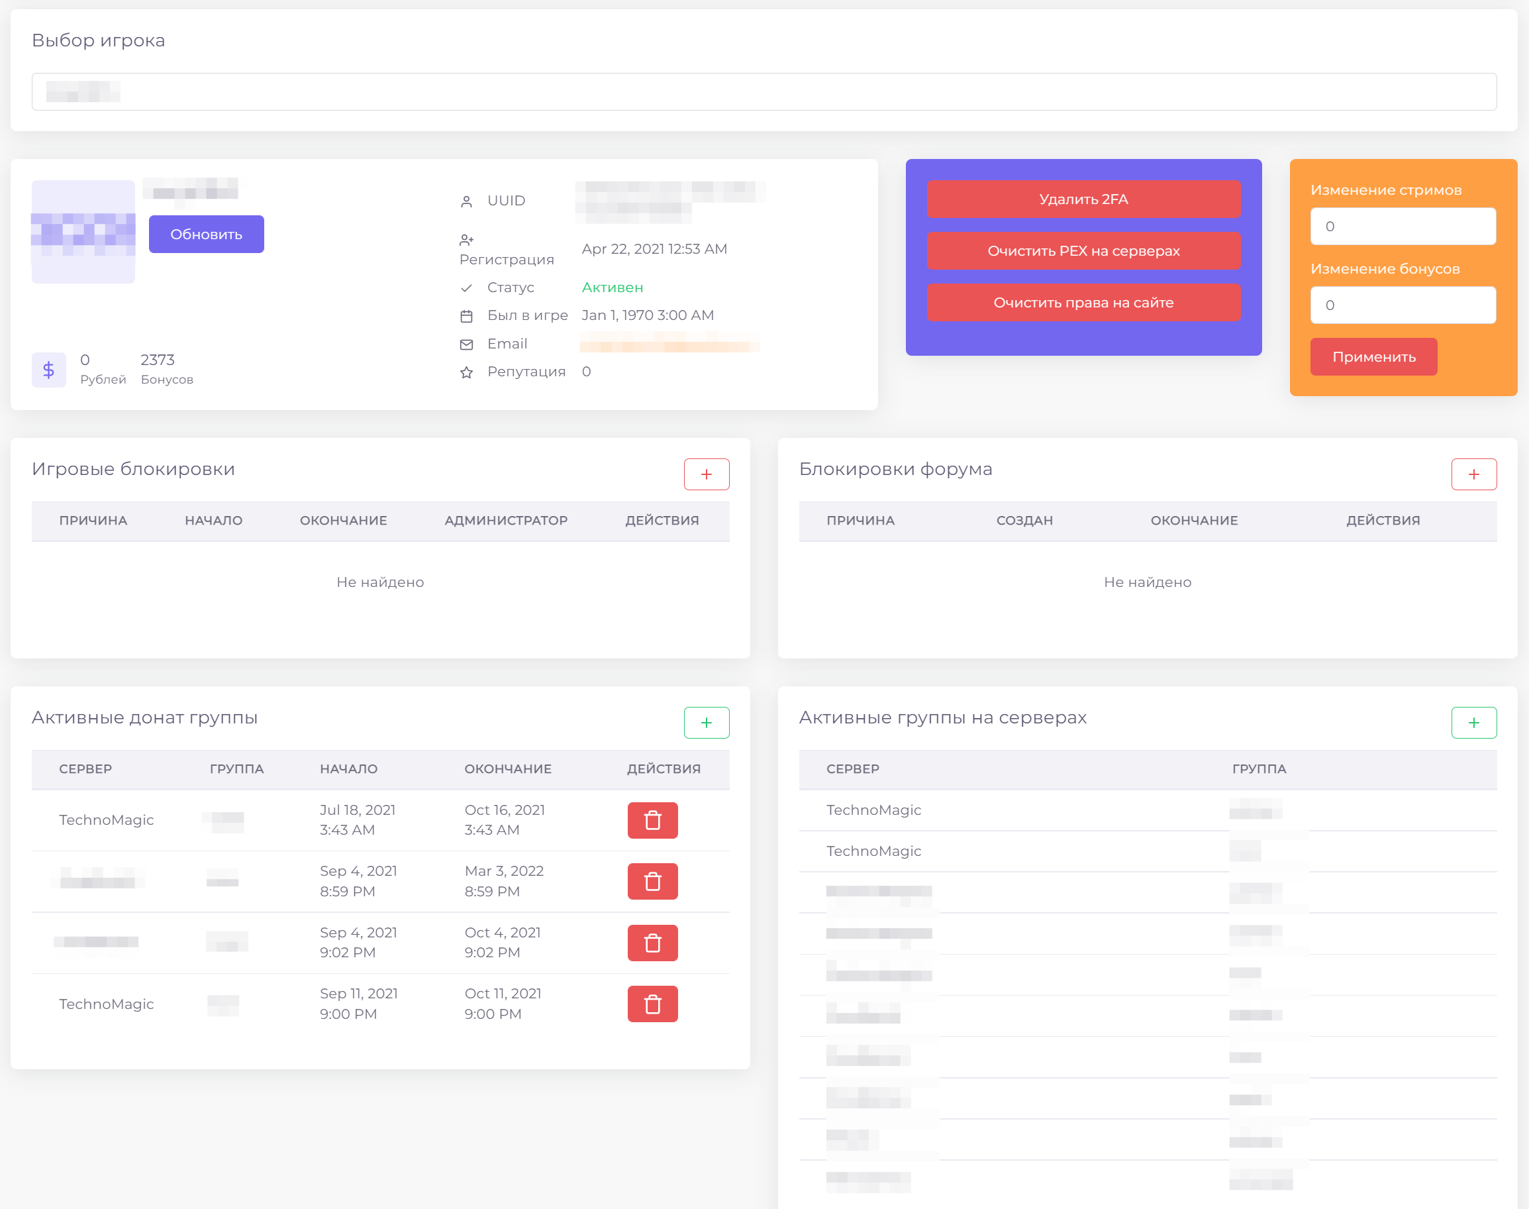Image resolution: width=1529 pixels, height=1209 pixels.
Task: Click the status checkmark icon
Action: (466, 288)
